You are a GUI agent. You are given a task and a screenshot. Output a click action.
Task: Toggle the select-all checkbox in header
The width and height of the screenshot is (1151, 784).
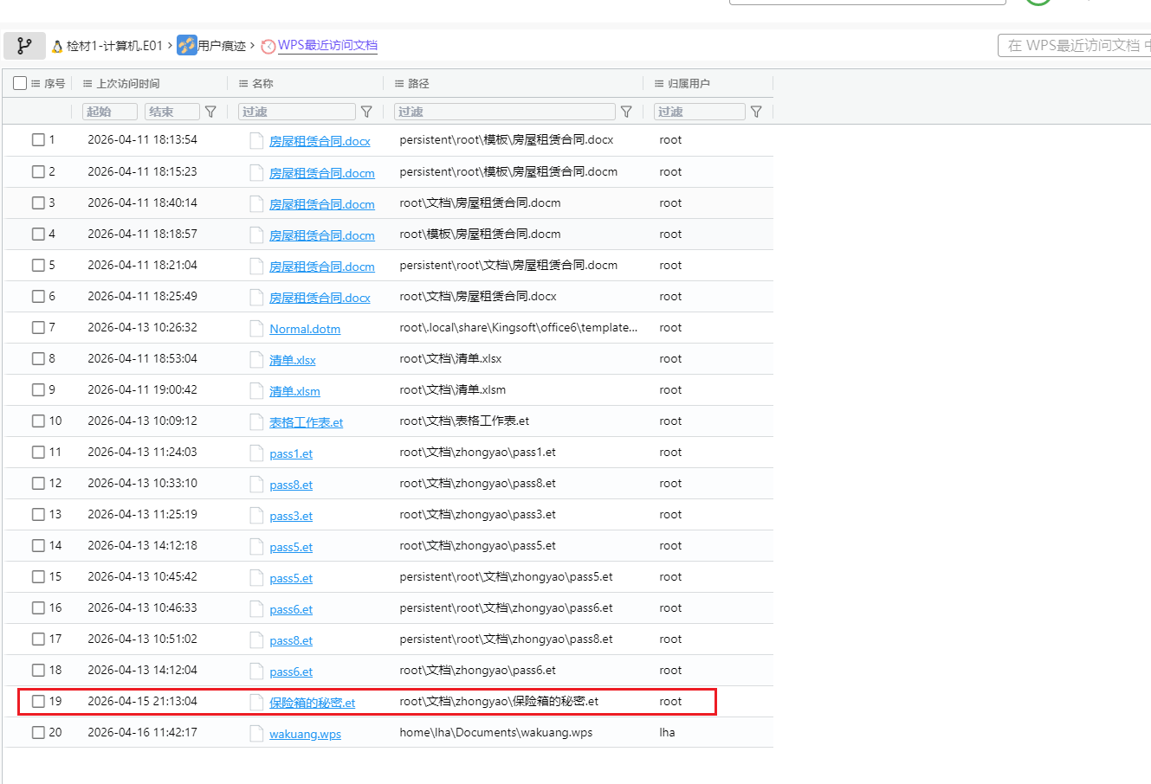(20, 83)
